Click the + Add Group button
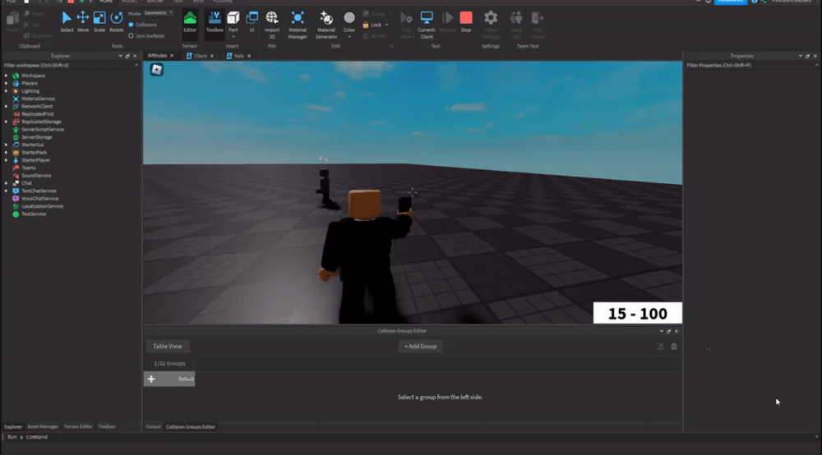The width and height of the screenshot is (822, 455). 420,347
